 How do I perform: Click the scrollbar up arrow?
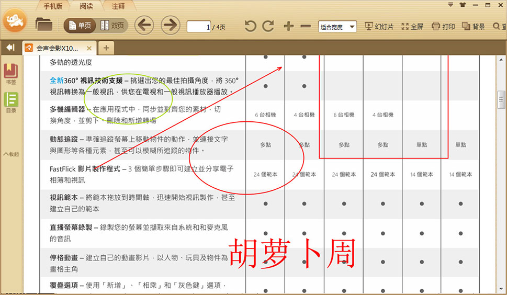point(501,60)
